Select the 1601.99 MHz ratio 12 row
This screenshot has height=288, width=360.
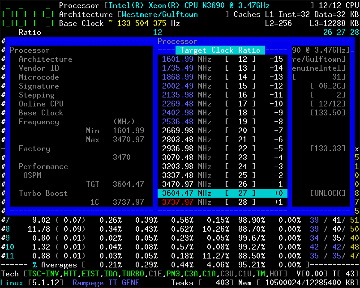(x=222, y=59)
